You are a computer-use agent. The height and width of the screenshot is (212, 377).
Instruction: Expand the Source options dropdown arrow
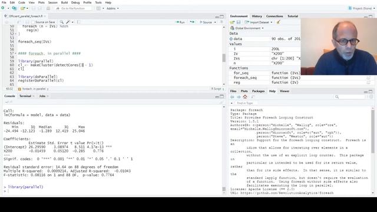tap(215, 22)
